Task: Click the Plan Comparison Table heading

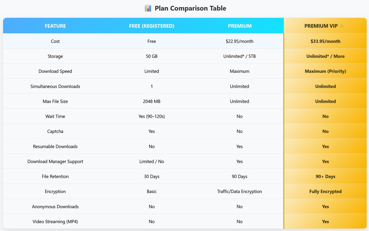Action: (x=190, y=8)
